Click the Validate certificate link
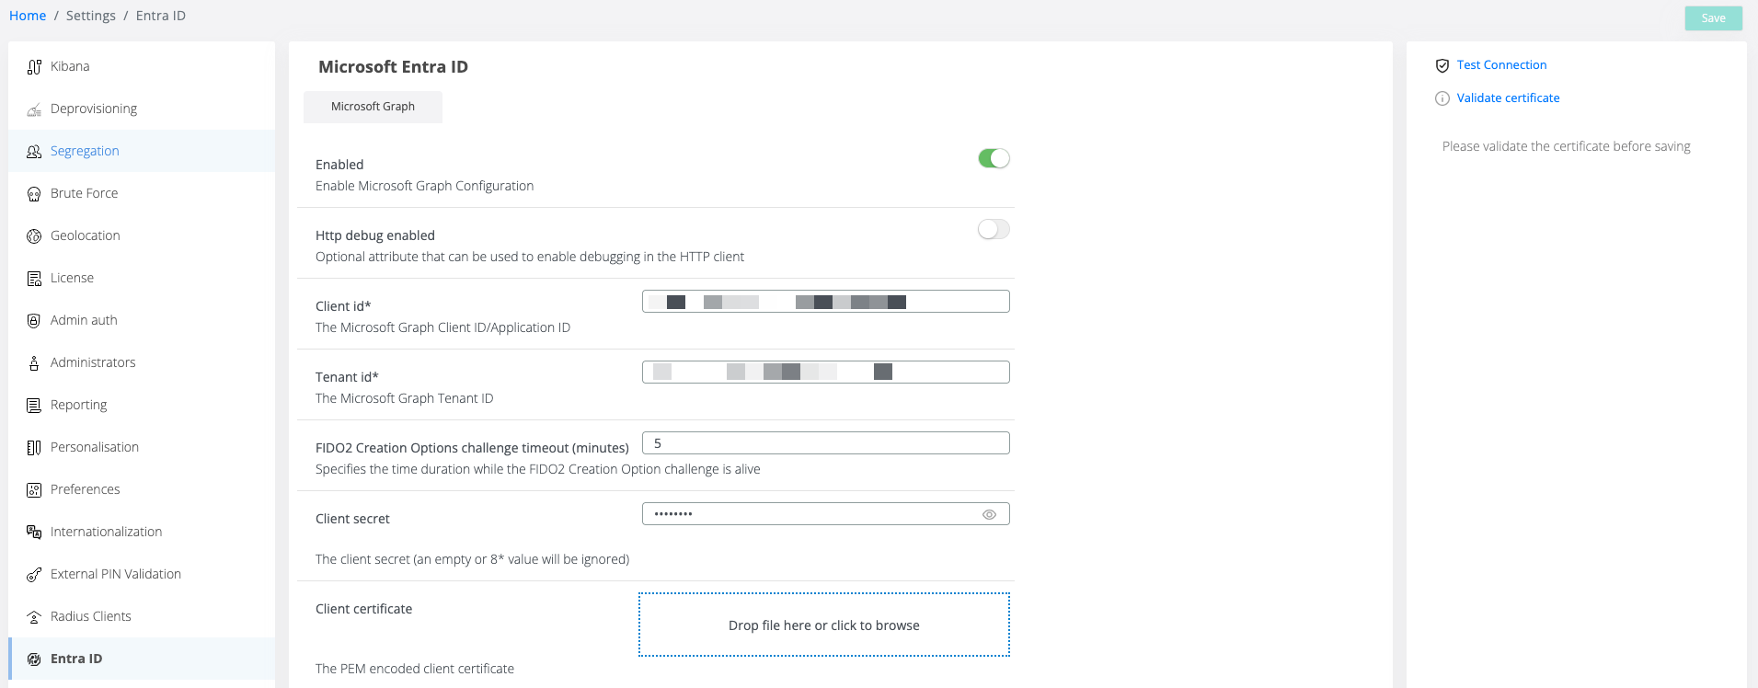The width and height of the screenshot is (1758, 688). click(1508, 98)
